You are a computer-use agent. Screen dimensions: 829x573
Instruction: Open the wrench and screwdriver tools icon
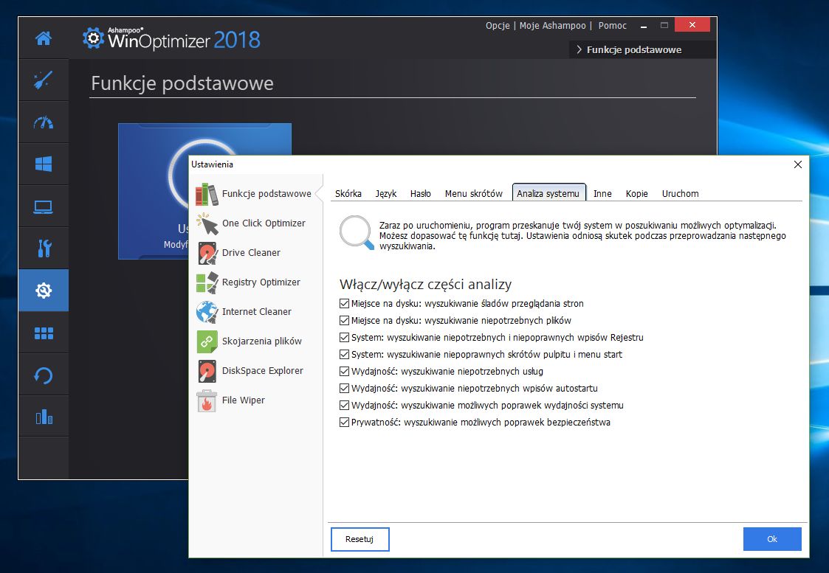[x=44, y=249]
